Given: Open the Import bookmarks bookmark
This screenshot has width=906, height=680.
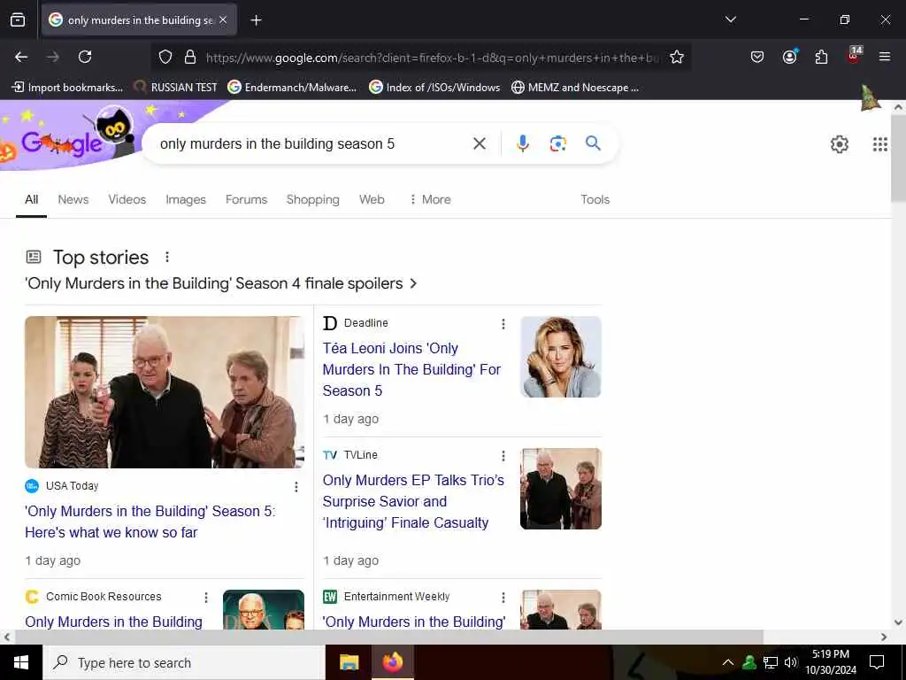Looking at the screenshot, I should pyautogui.click(x=67, y=88).
